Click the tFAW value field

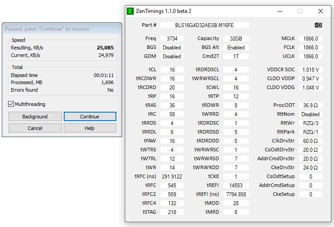click(172, 141)
